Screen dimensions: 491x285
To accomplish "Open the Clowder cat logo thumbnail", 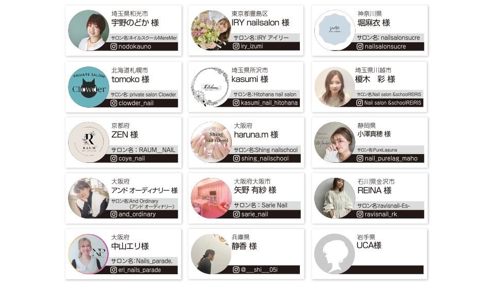I will [x=89, y=87].
